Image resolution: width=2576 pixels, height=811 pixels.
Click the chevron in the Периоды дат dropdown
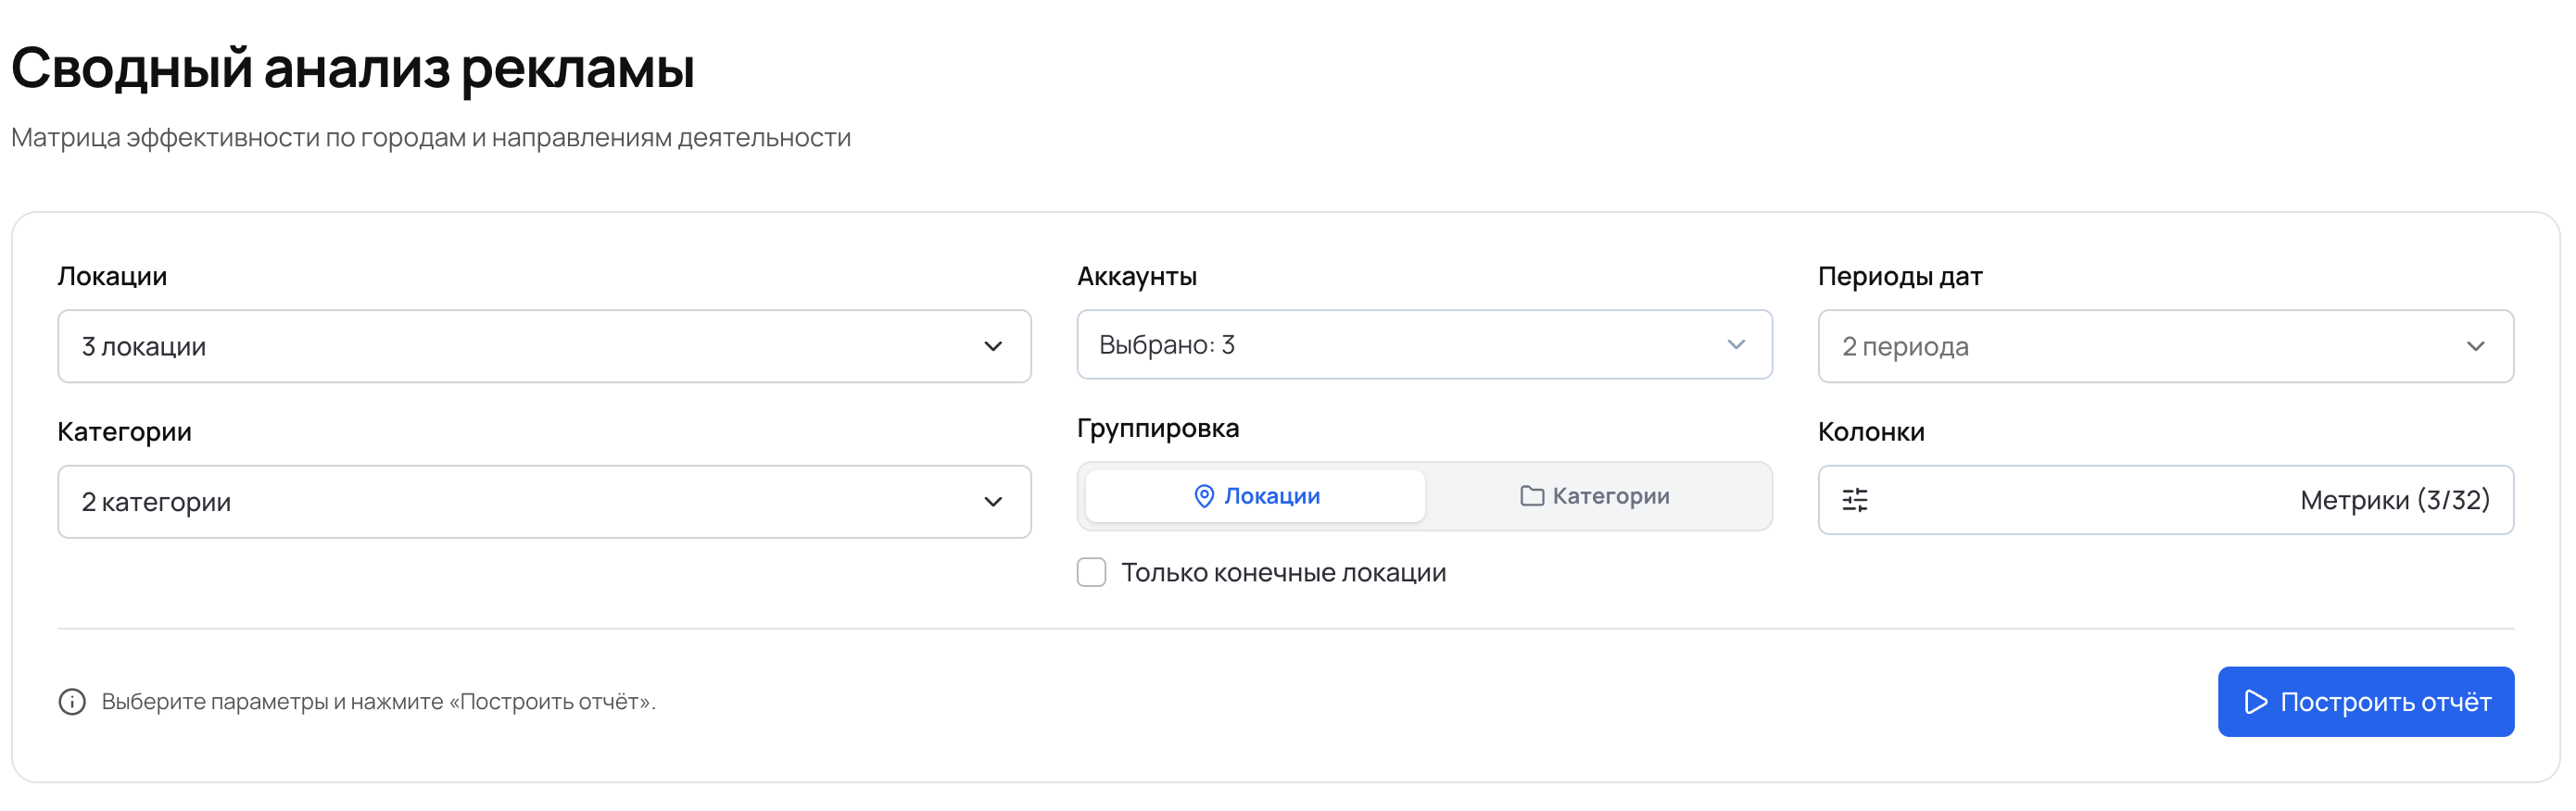pos(2475,346)
